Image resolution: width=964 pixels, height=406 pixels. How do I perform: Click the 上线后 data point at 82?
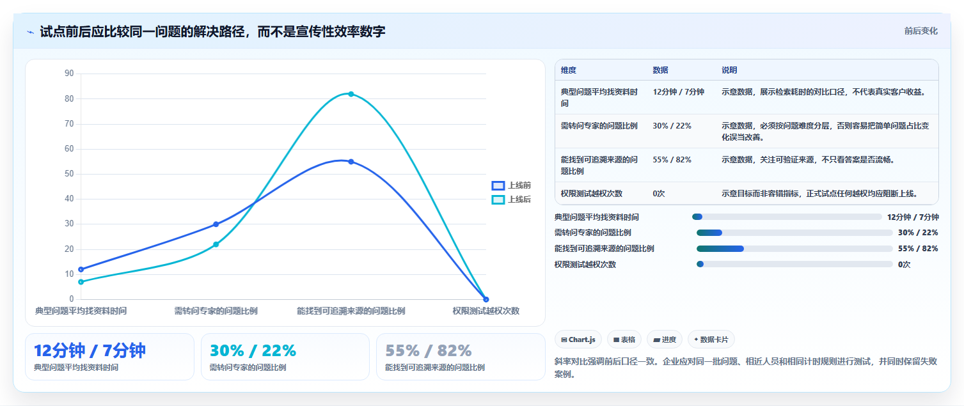351,94
